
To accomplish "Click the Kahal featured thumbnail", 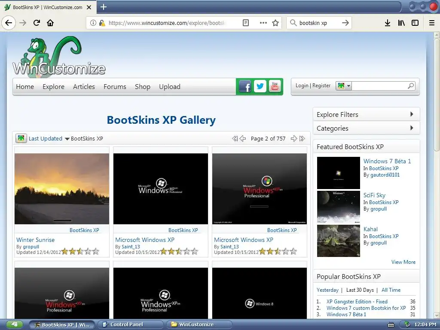I will point(339,241).
